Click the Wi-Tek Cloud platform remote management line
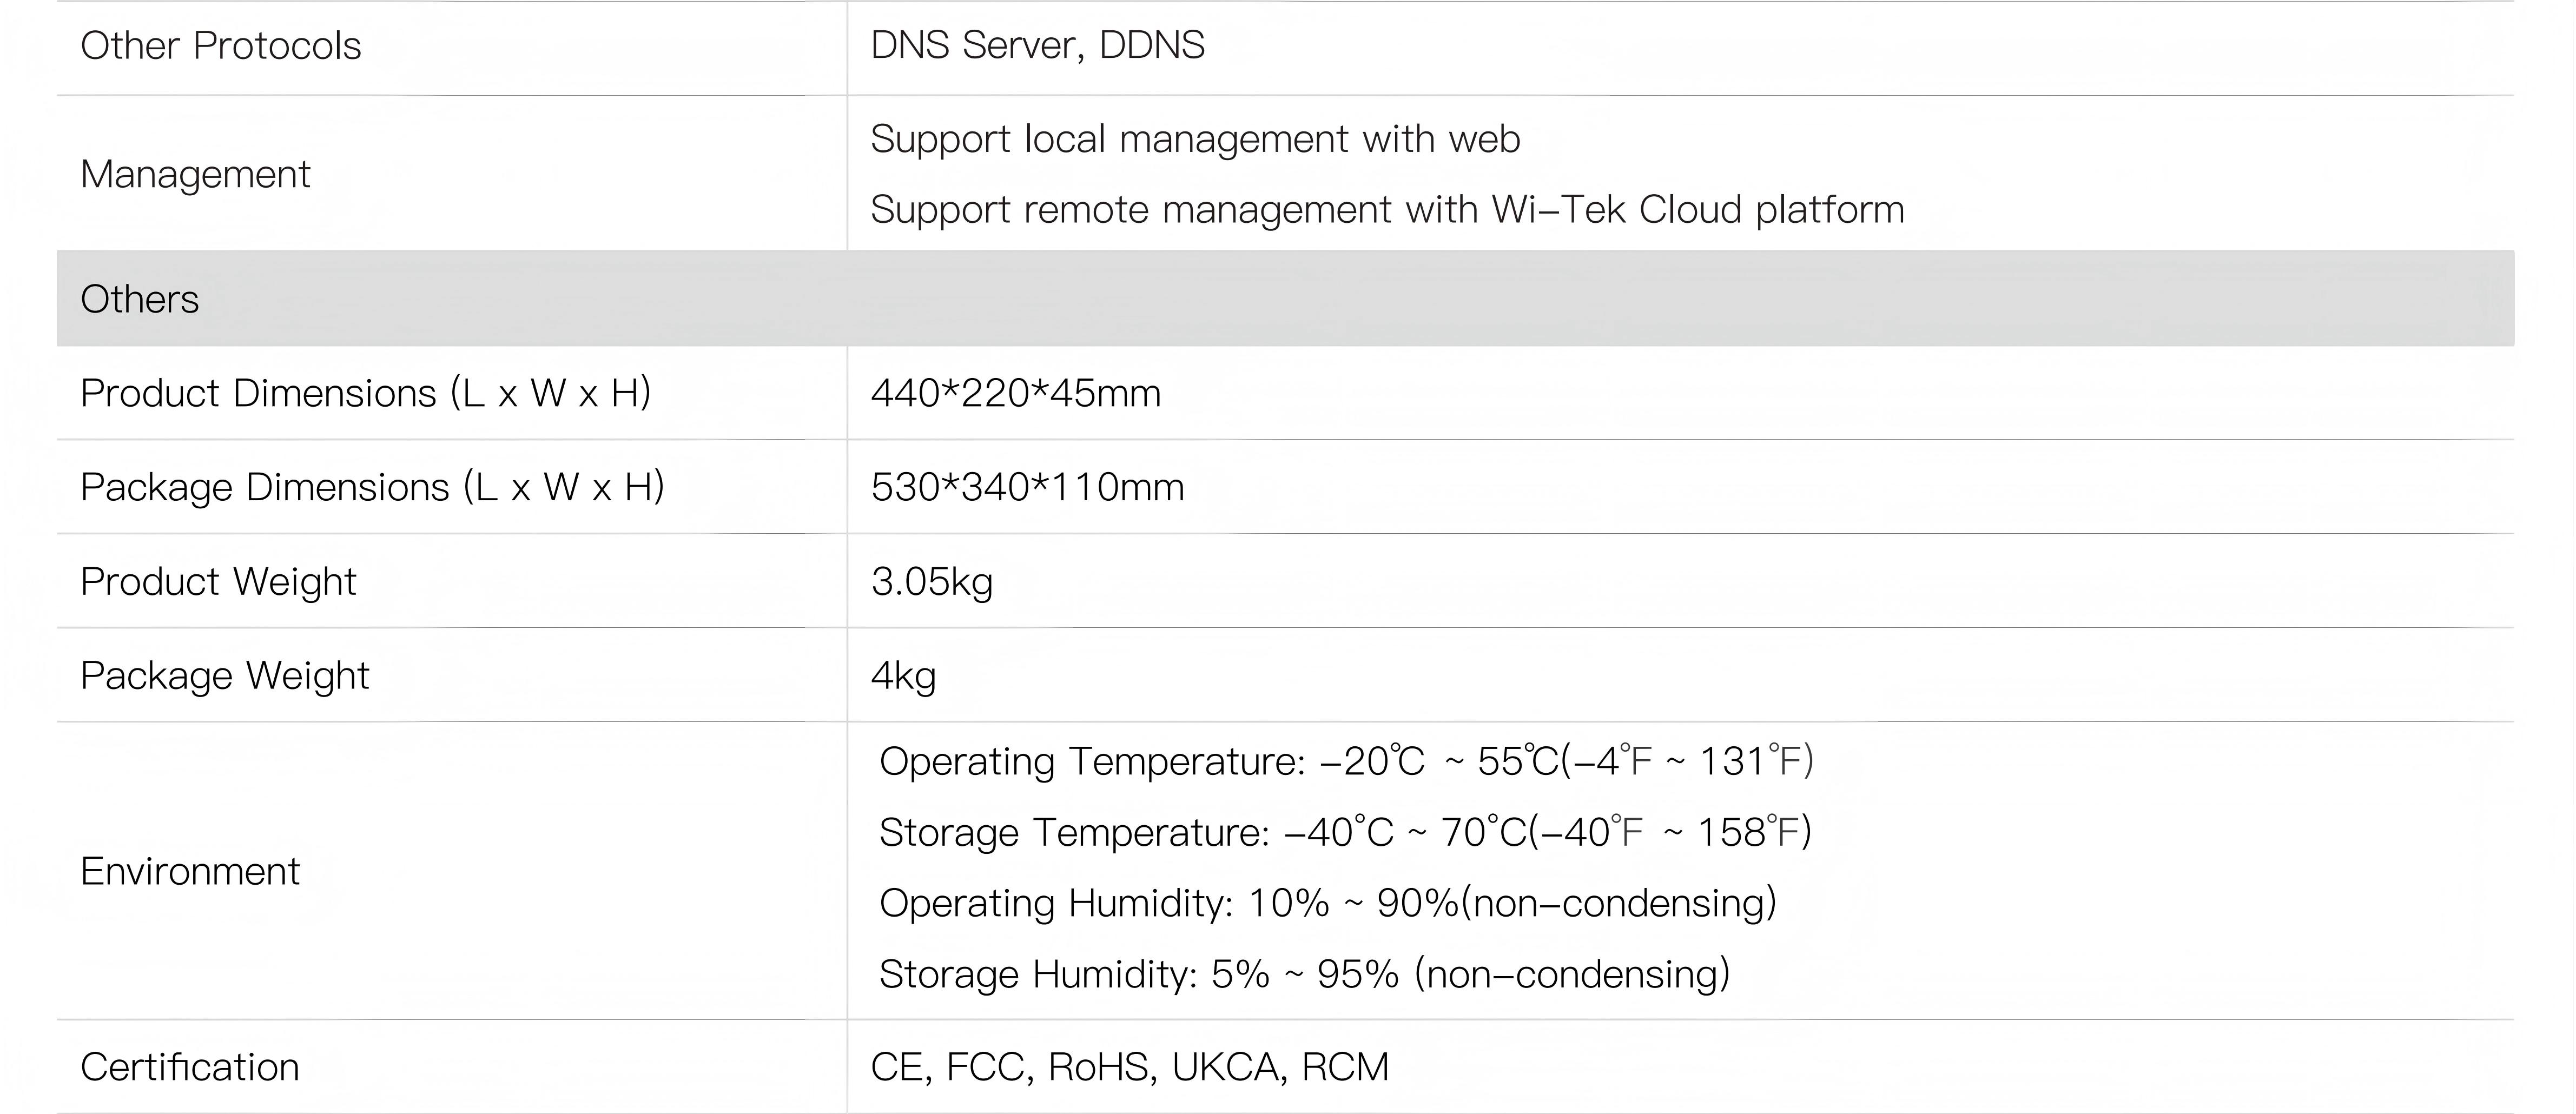Image resolution: width=2576 pixels, height=1114 pixels. coord(1386,210)
